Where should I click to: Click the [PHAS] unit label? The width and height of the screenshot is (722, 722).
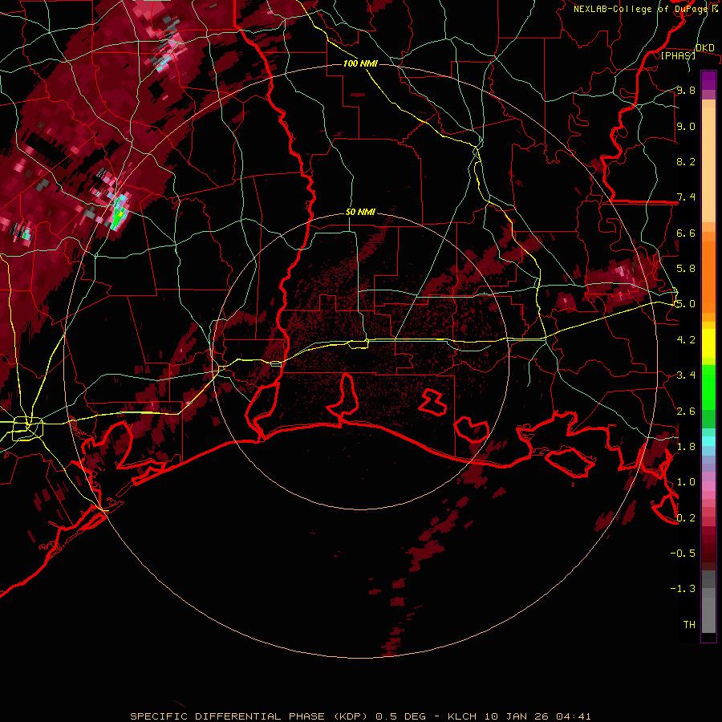point(678,55)
